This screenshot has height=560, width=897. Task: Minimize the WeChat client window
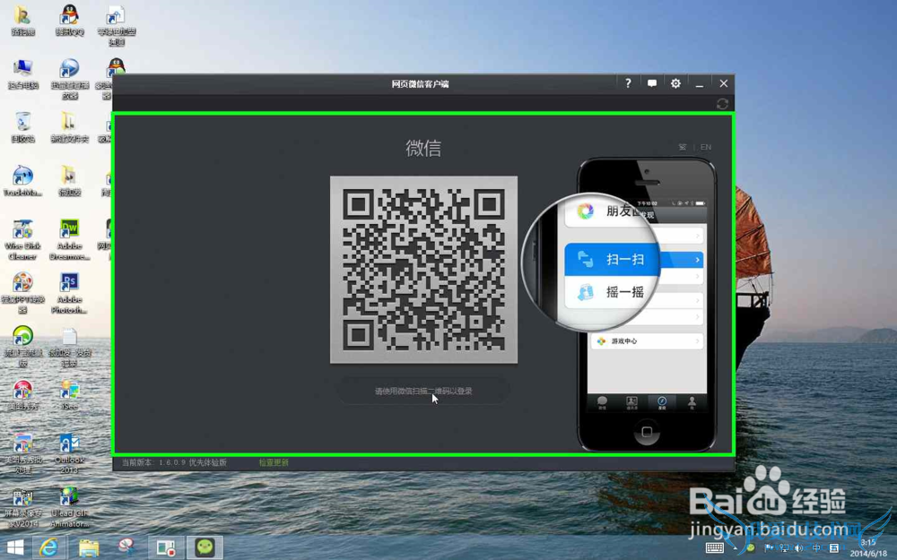(x=699, y=84)
